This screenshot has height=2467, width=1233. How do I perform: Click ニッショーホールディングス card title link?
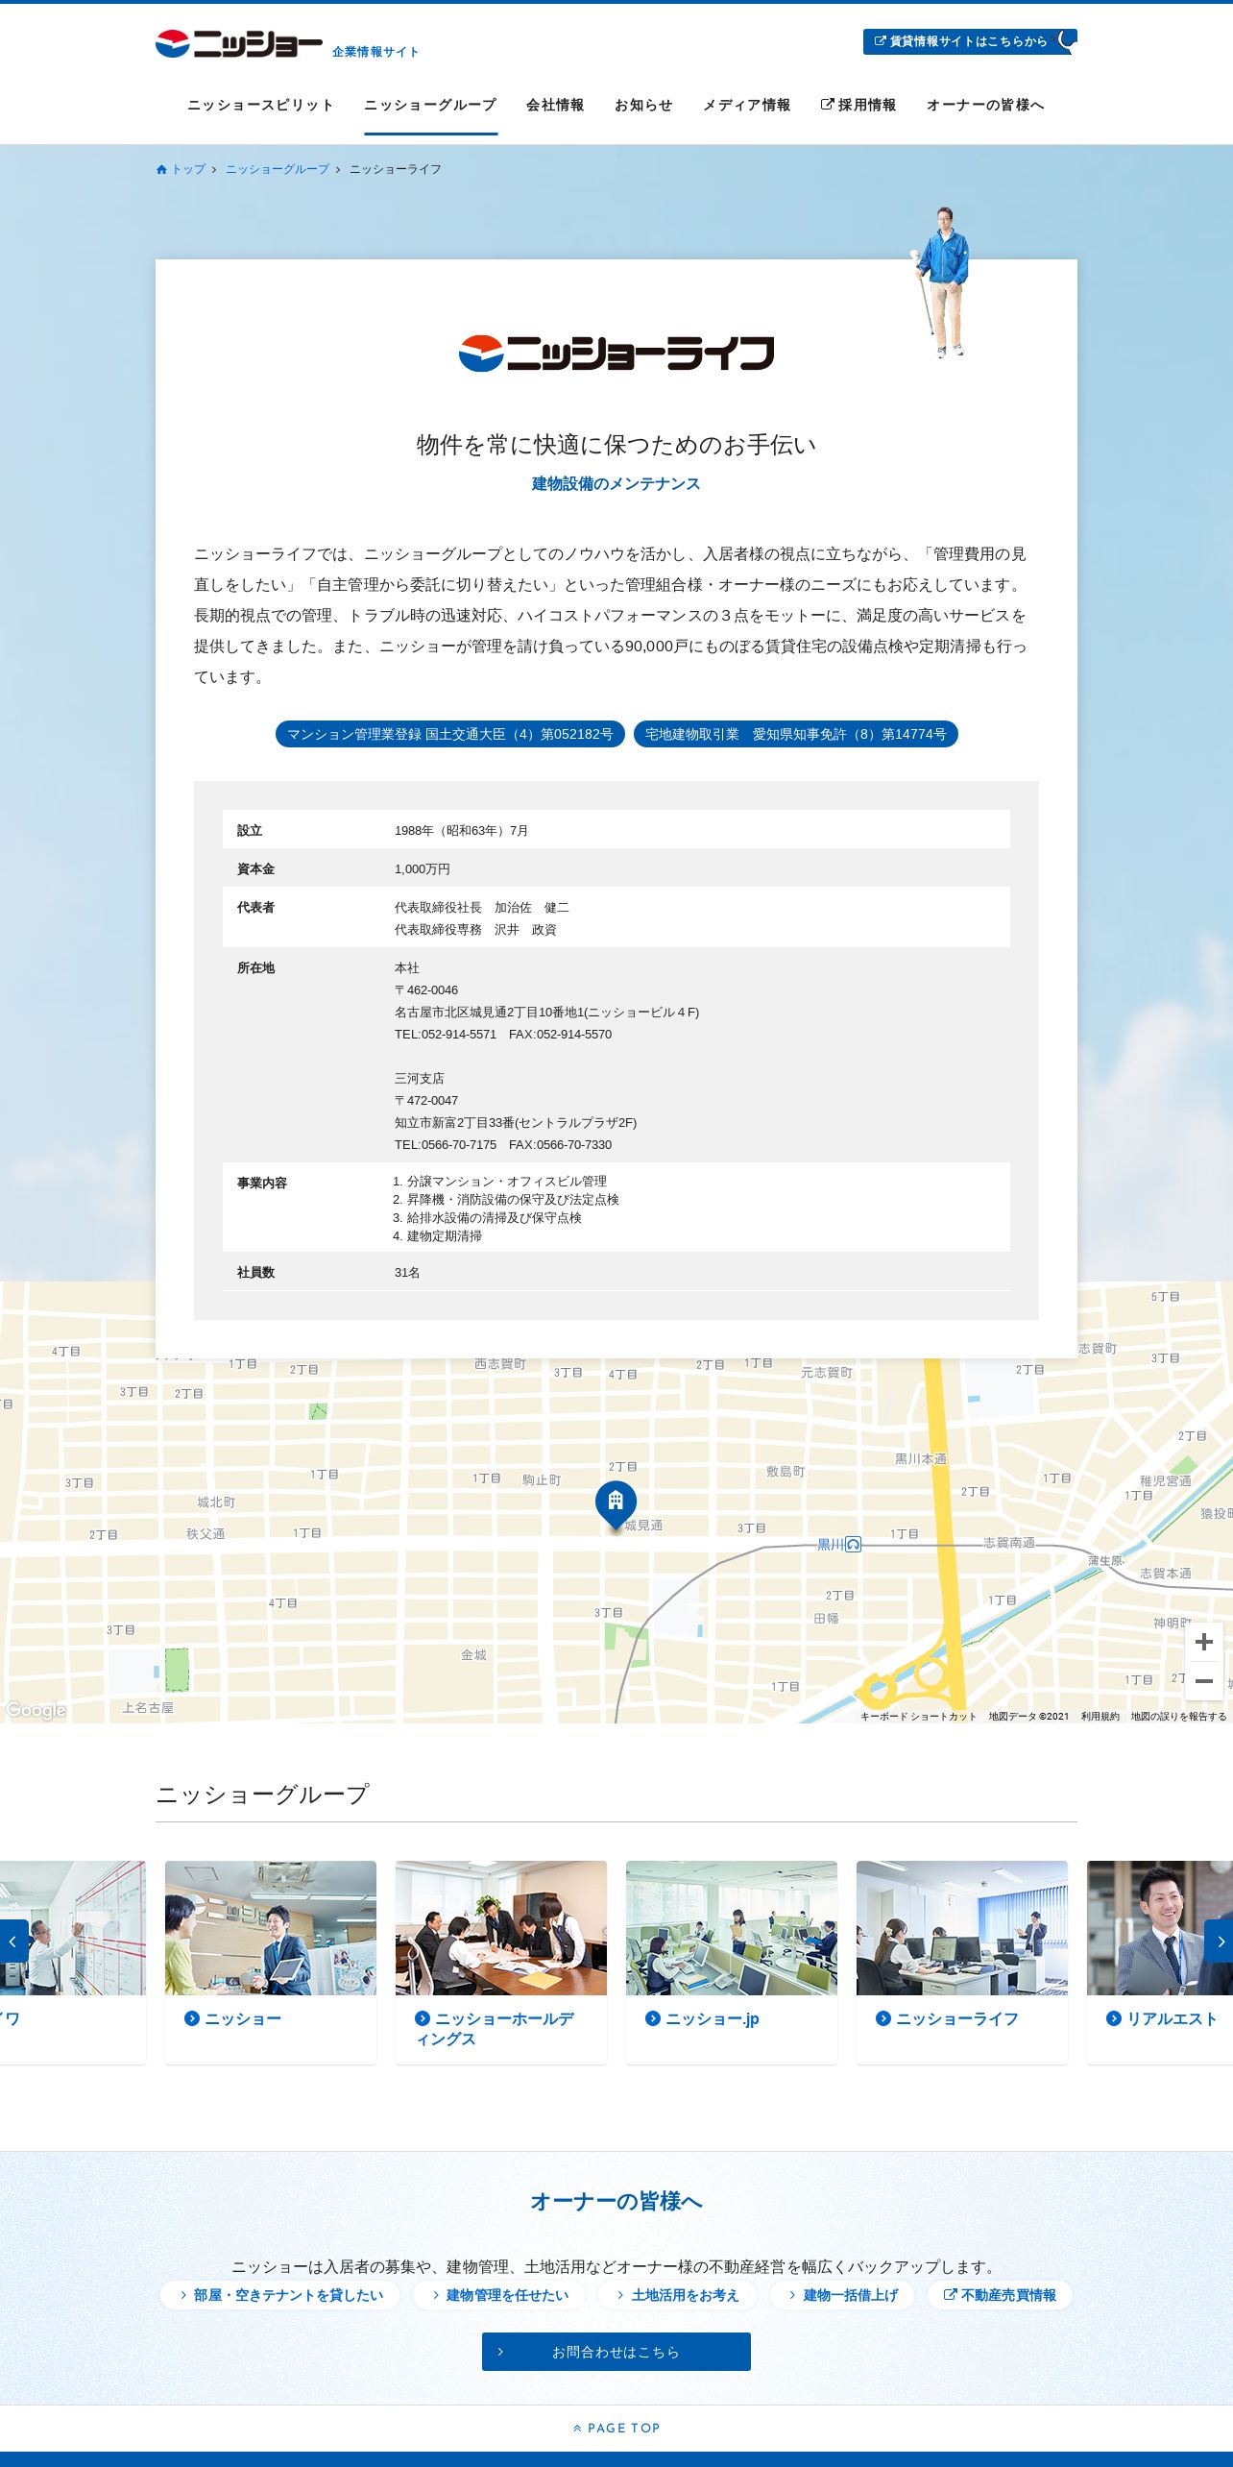tap(496, 2029)
